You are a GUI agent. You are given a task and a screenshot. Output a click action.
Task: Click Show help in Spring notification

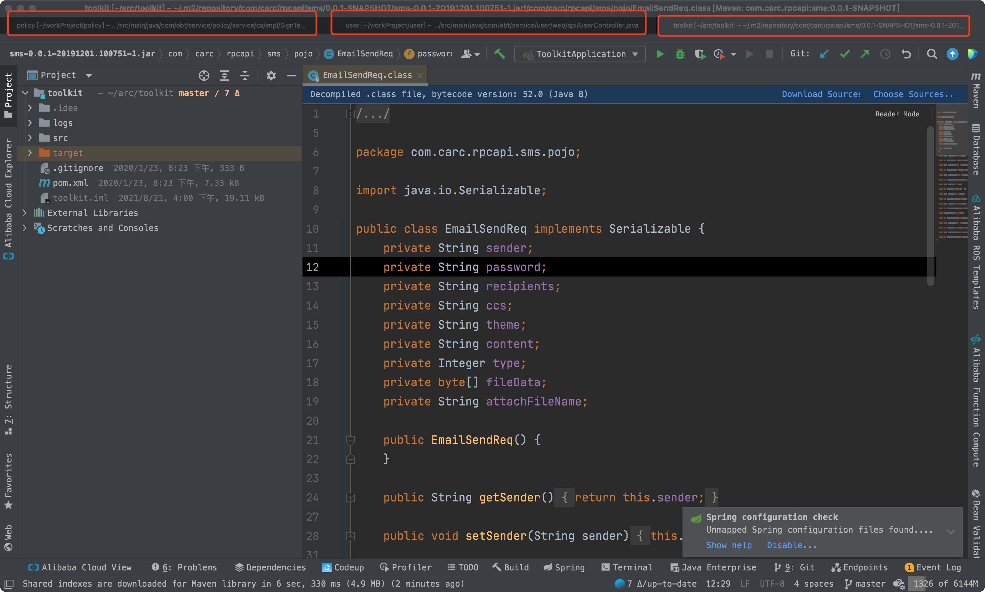point(729,545)
